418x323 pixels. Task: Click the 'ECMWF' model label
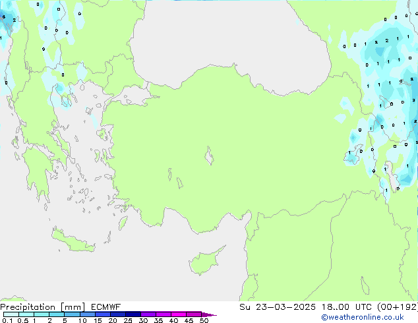(x=106, y=307)
